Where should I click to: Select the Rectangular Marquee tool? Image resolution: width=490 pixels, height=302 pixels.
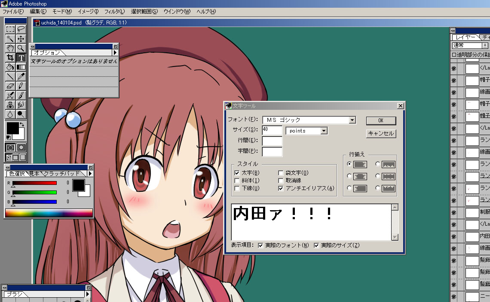coord(10,29)
